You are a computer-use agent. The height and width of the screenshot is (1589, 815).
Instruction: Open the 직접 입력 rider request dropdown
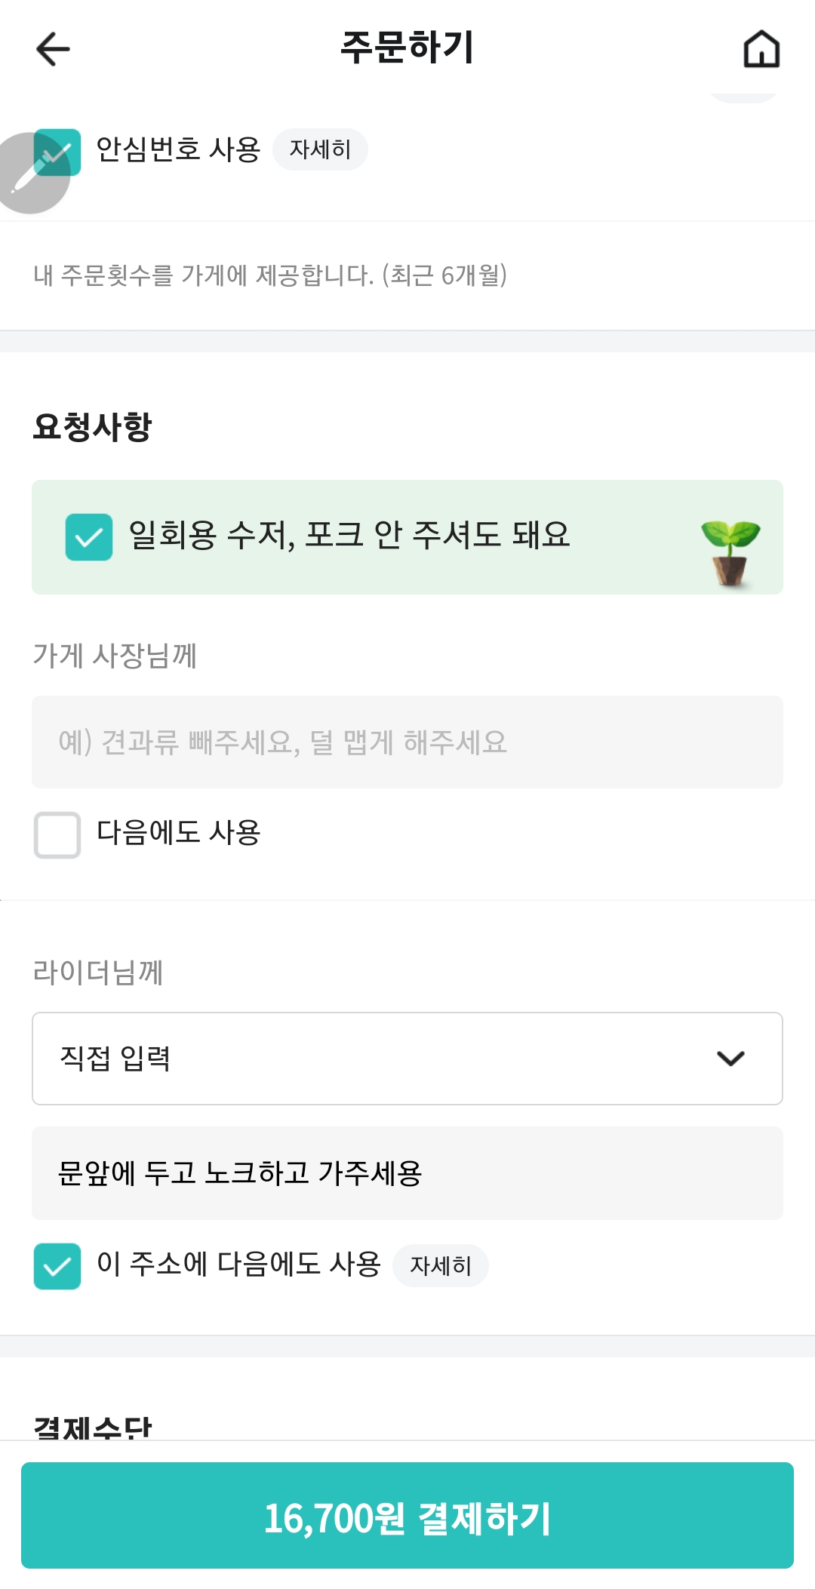(x=407, y=1059)
